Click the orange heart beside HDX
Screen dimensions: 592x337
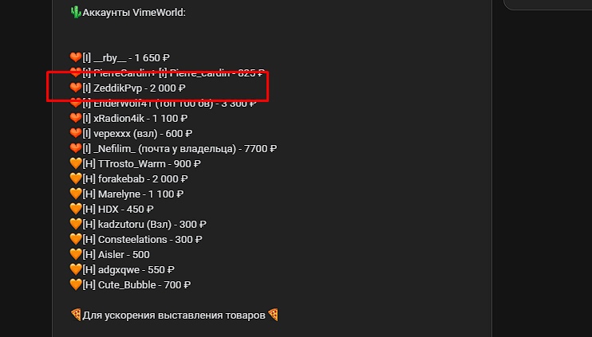tap(76, 209)
